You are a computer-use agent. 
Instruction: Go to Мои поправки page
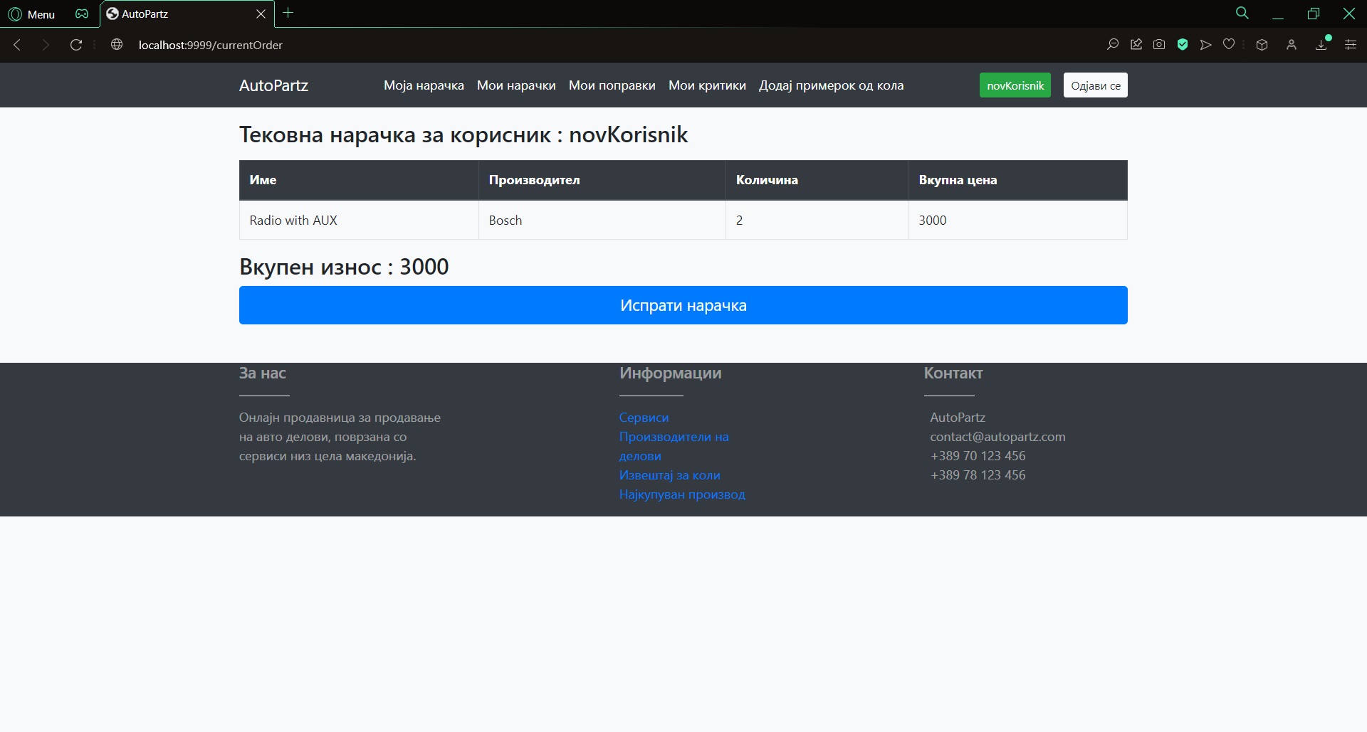(612, 85)
